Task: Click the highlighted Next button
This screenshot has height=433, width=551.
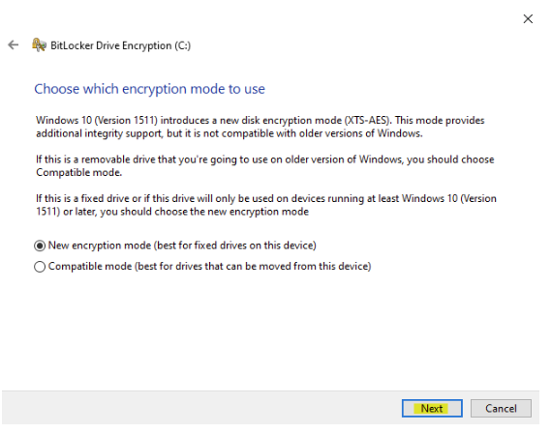Action: [432, 409]
